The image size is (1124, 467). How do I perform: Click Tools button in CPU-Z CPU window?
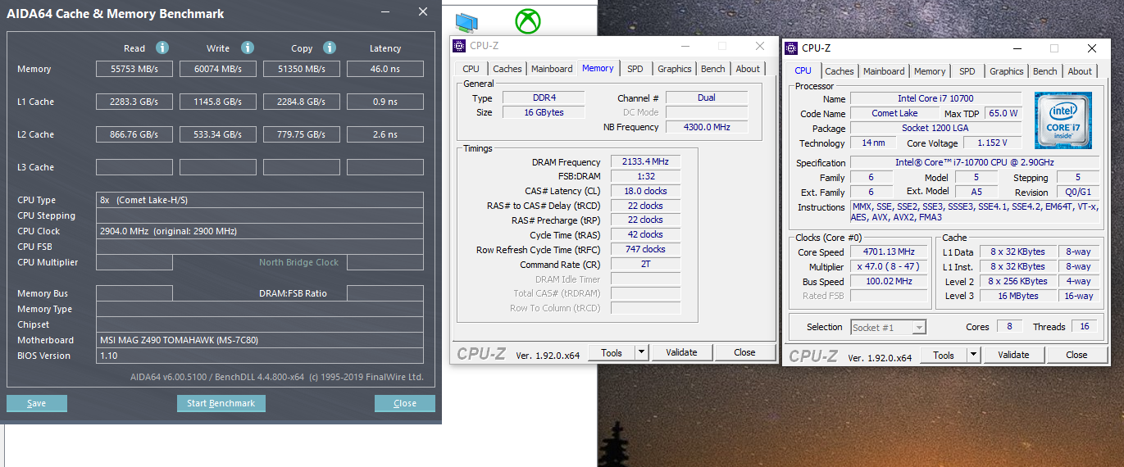(x=944, y=356)
